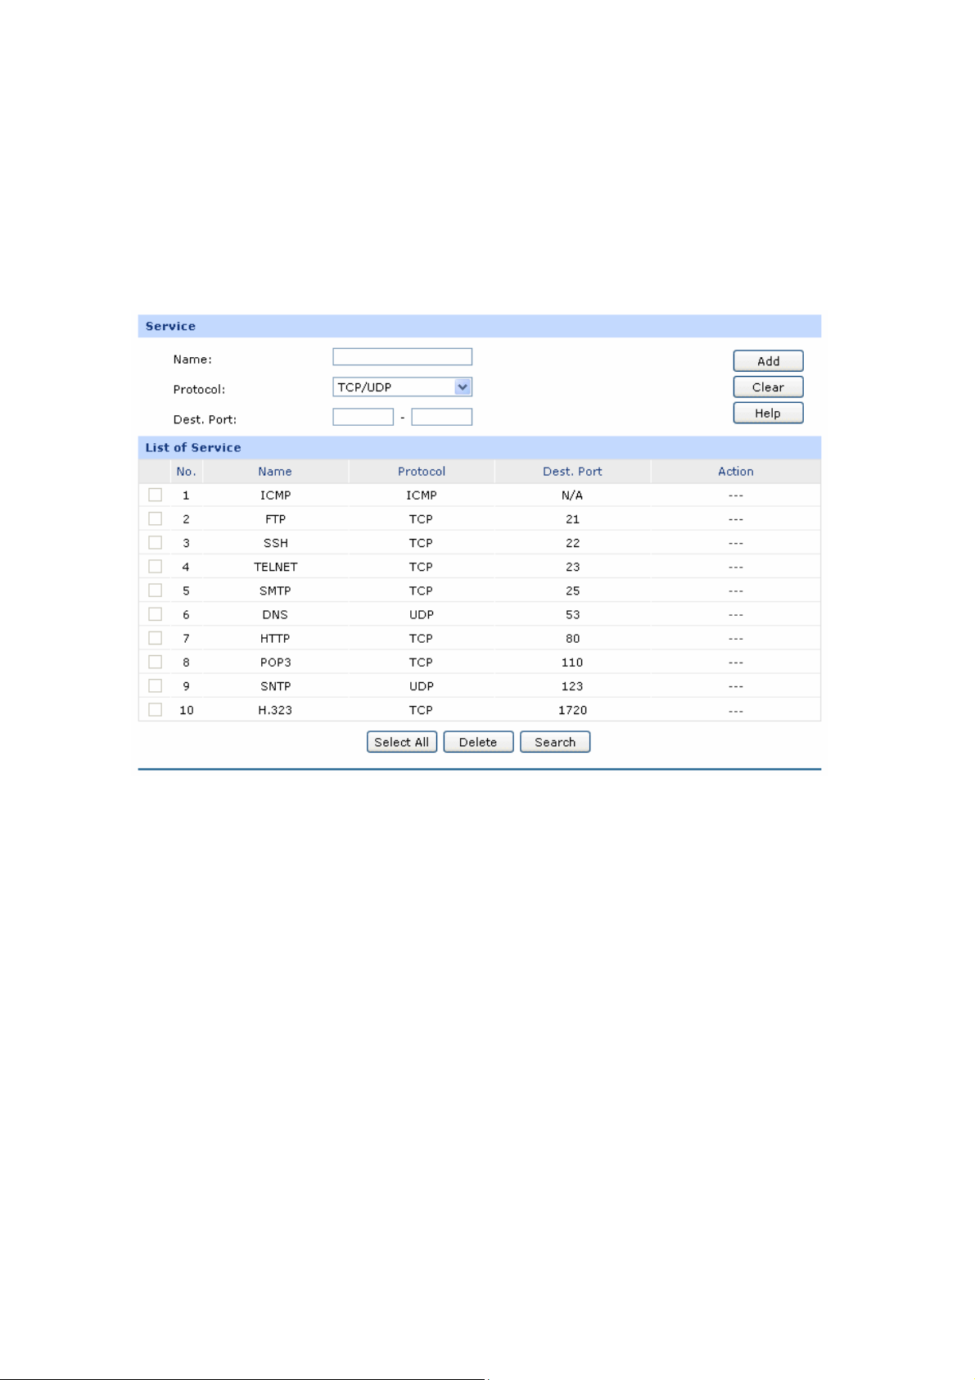Enable the SMTP service checkbox
The width and height of the screenshot is (975, 1380).
point(155,590)
